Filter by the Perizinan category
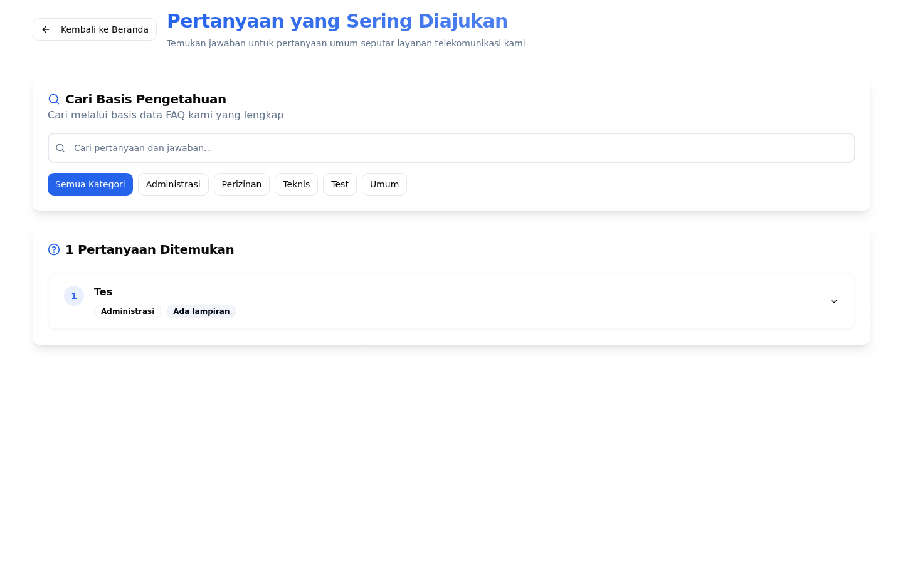The width and height of the screenshot is (903, 564). 241,184
